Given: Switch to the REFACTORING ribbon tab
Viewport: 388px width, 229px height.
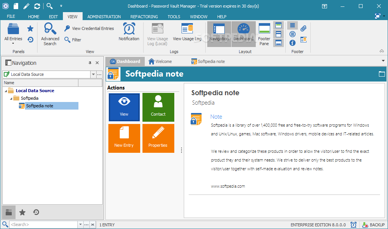Looking at the screenshot, I should (x=144, y=17).
